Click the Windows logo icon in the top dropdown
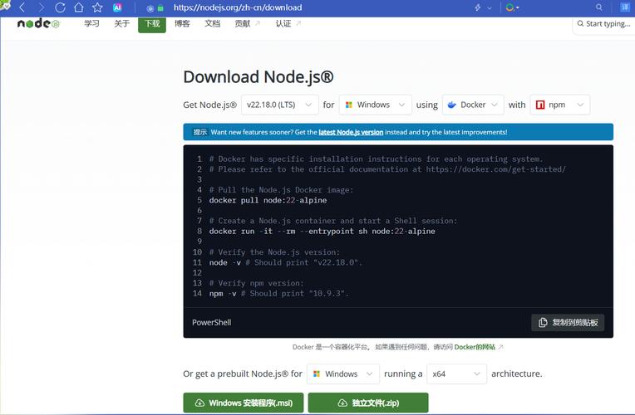Viewport: 635px width, 415px height. [349, 105]
